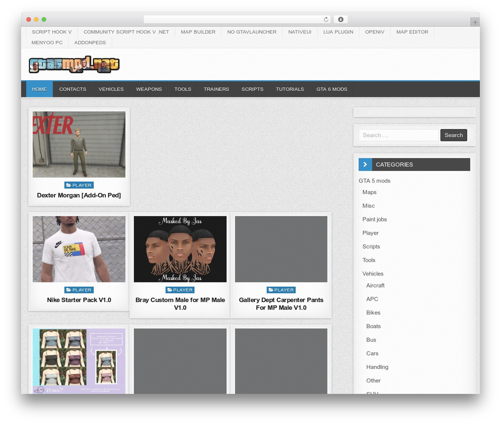This screenshot has height=424, width=501.
Task: Focus the sidebar Search input field
Action: click(398, 135)
